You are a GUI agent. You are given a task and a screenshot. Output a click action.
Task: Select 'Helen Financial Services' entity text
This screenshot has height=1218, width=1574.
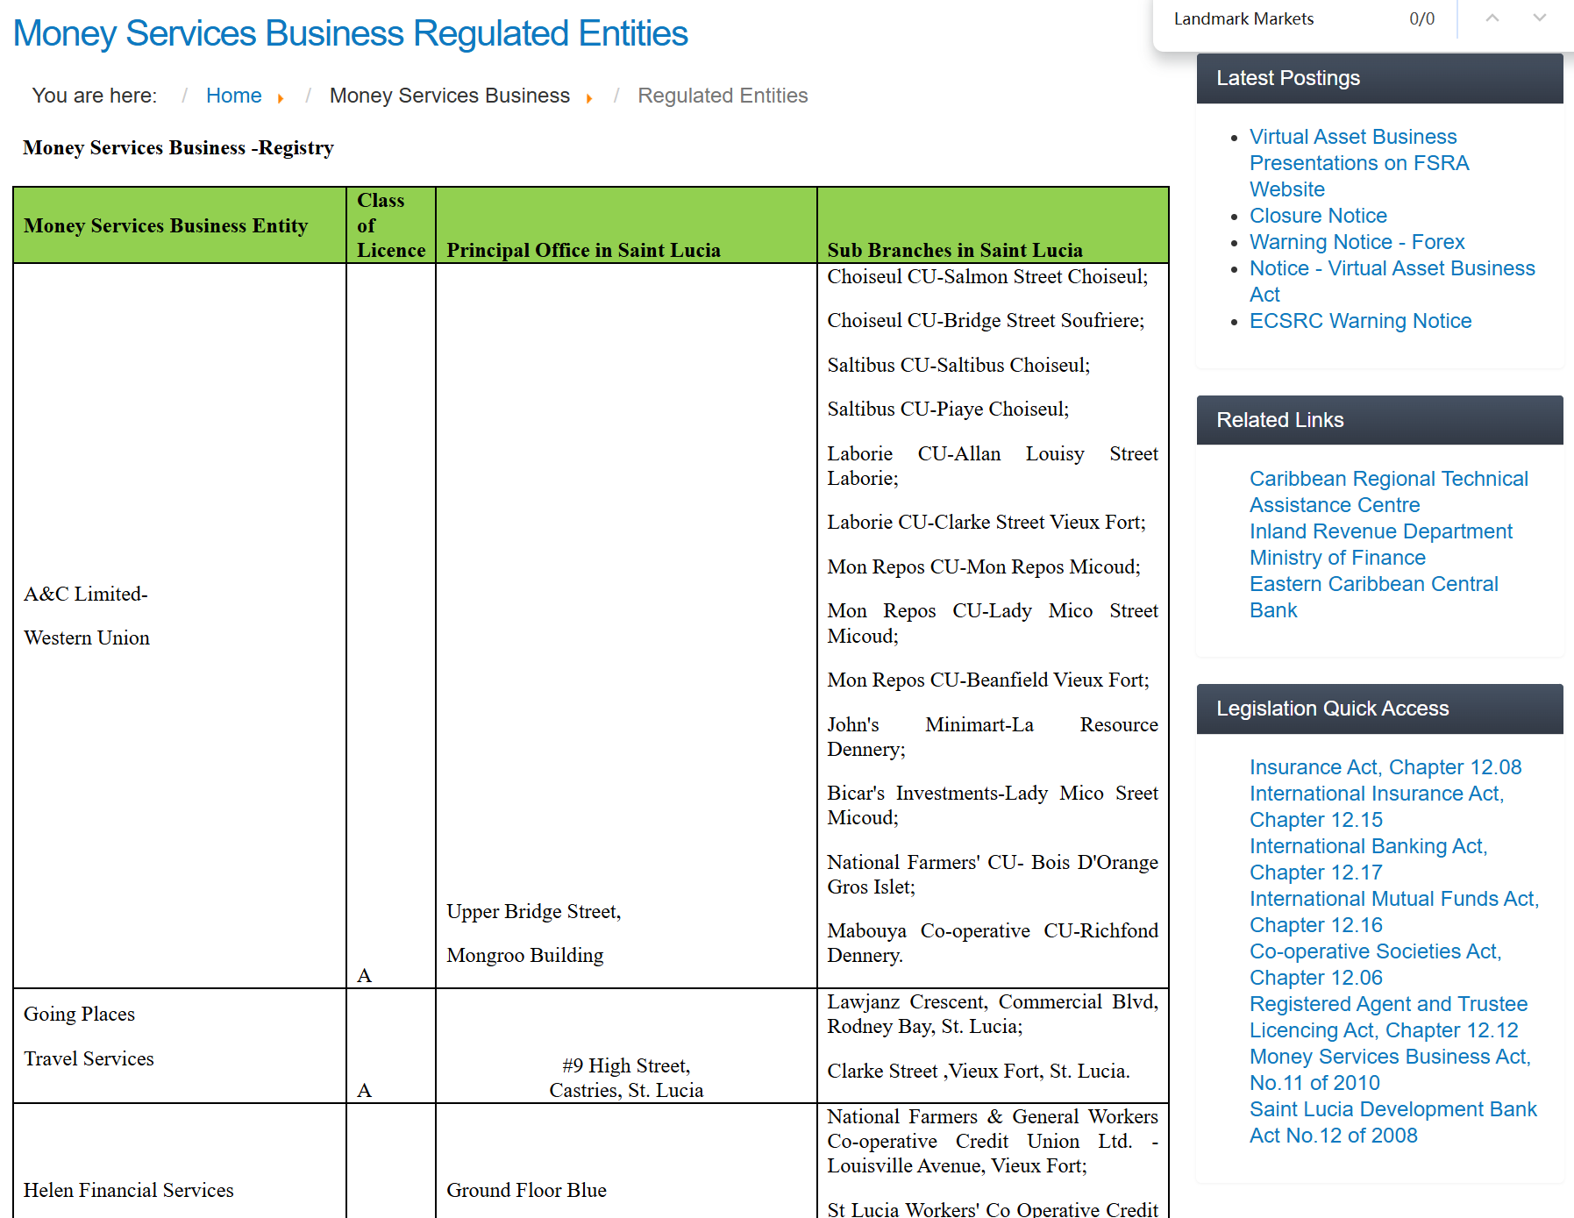pyautogui.click(x=128, y=1190)
